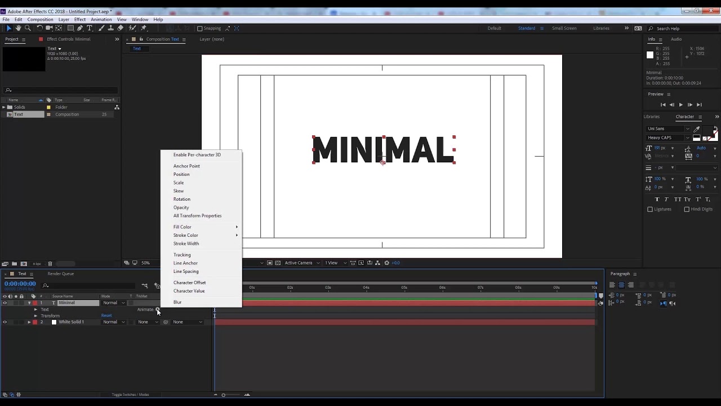This screenshot has width=721, height=406.
Task: Select the Selection arrow tool
Action: click(x=9, y=28)
